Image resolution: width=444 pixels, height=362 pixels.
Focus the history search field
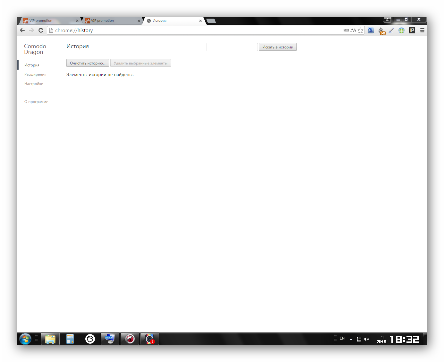click(232, 47)
